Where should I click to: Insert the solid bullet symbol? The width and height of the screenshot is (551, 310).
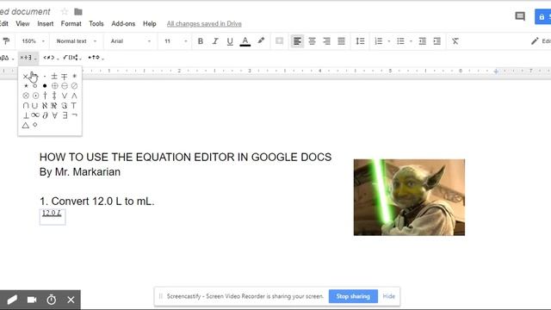(45, 86)
